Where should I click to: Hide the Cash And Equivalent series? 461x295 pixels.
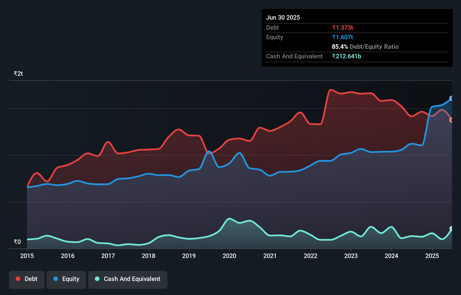(128, 279)
